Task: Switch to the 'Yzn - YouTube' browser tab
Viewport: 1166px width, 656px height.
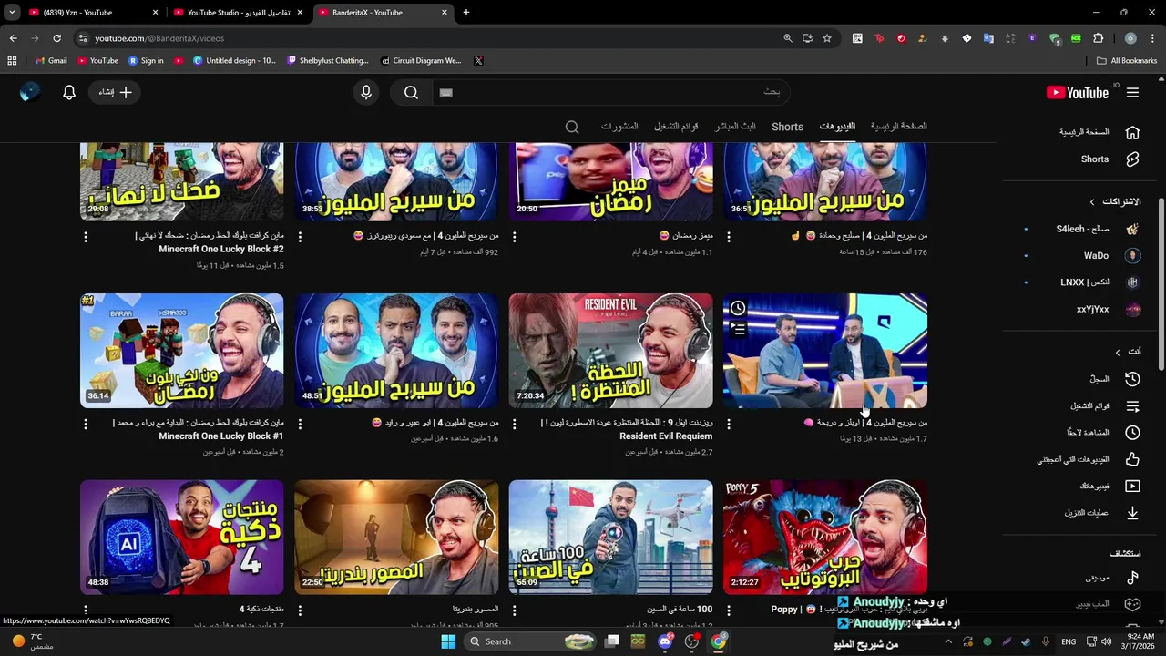Action: pos(92,13)
